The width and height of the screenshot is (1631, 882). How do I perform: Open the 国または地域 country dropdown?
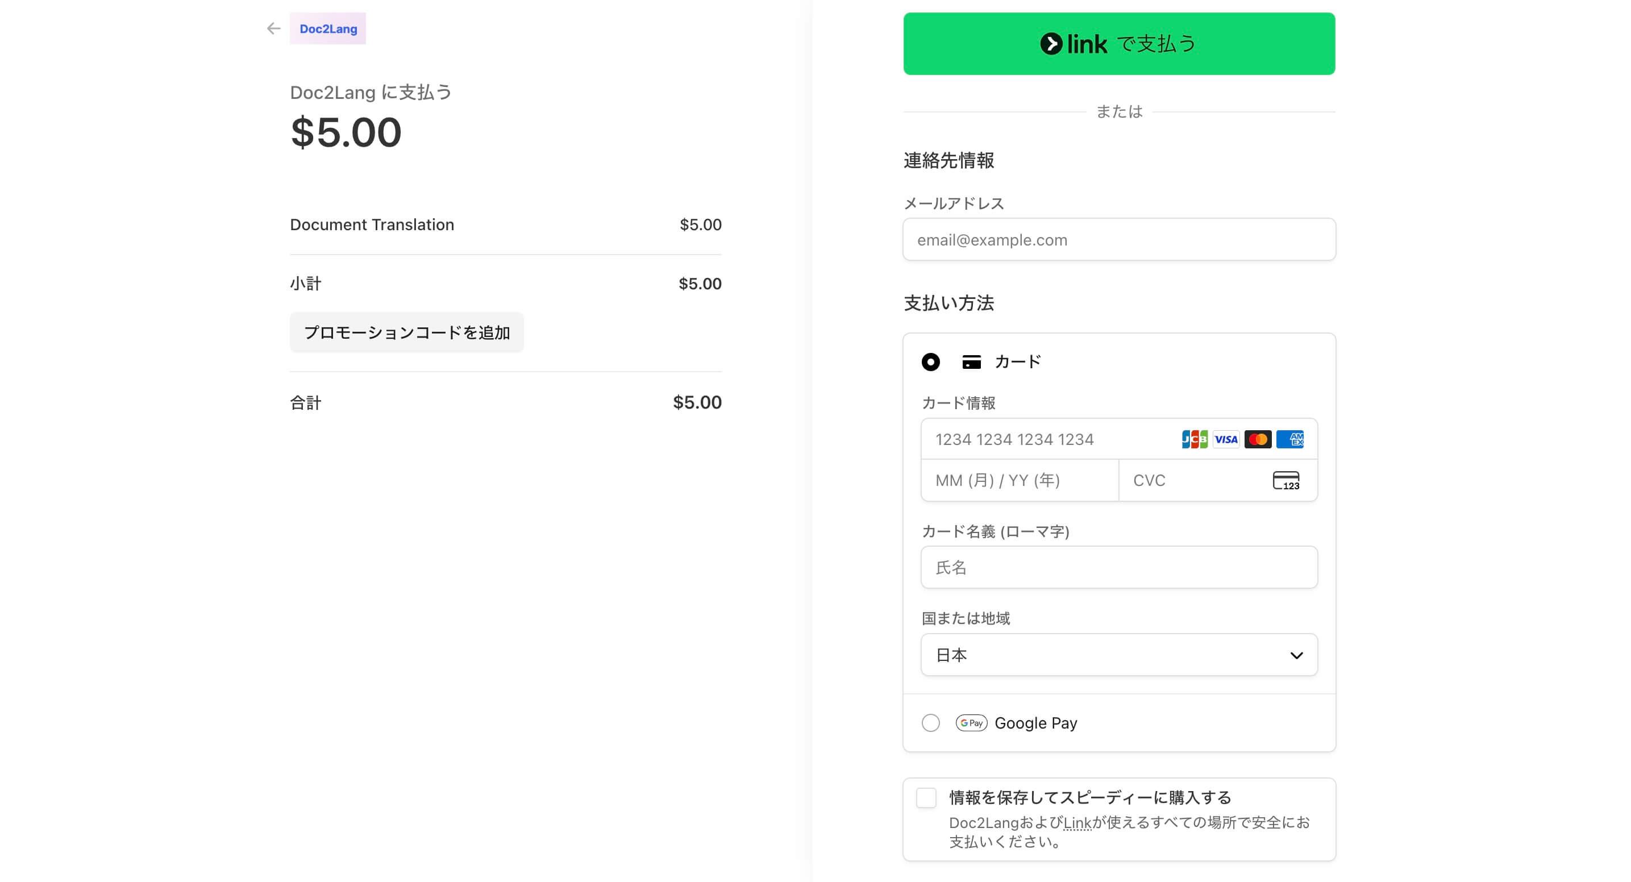click(x=1118, y=655)
